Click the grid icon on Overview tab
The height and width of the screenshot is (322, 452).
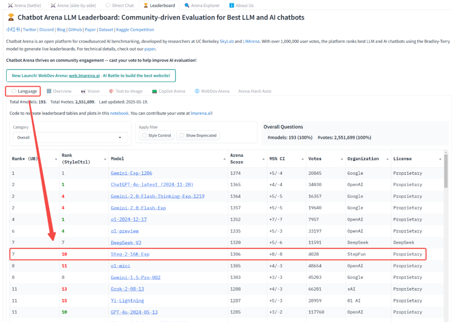[x=49, y=91]
